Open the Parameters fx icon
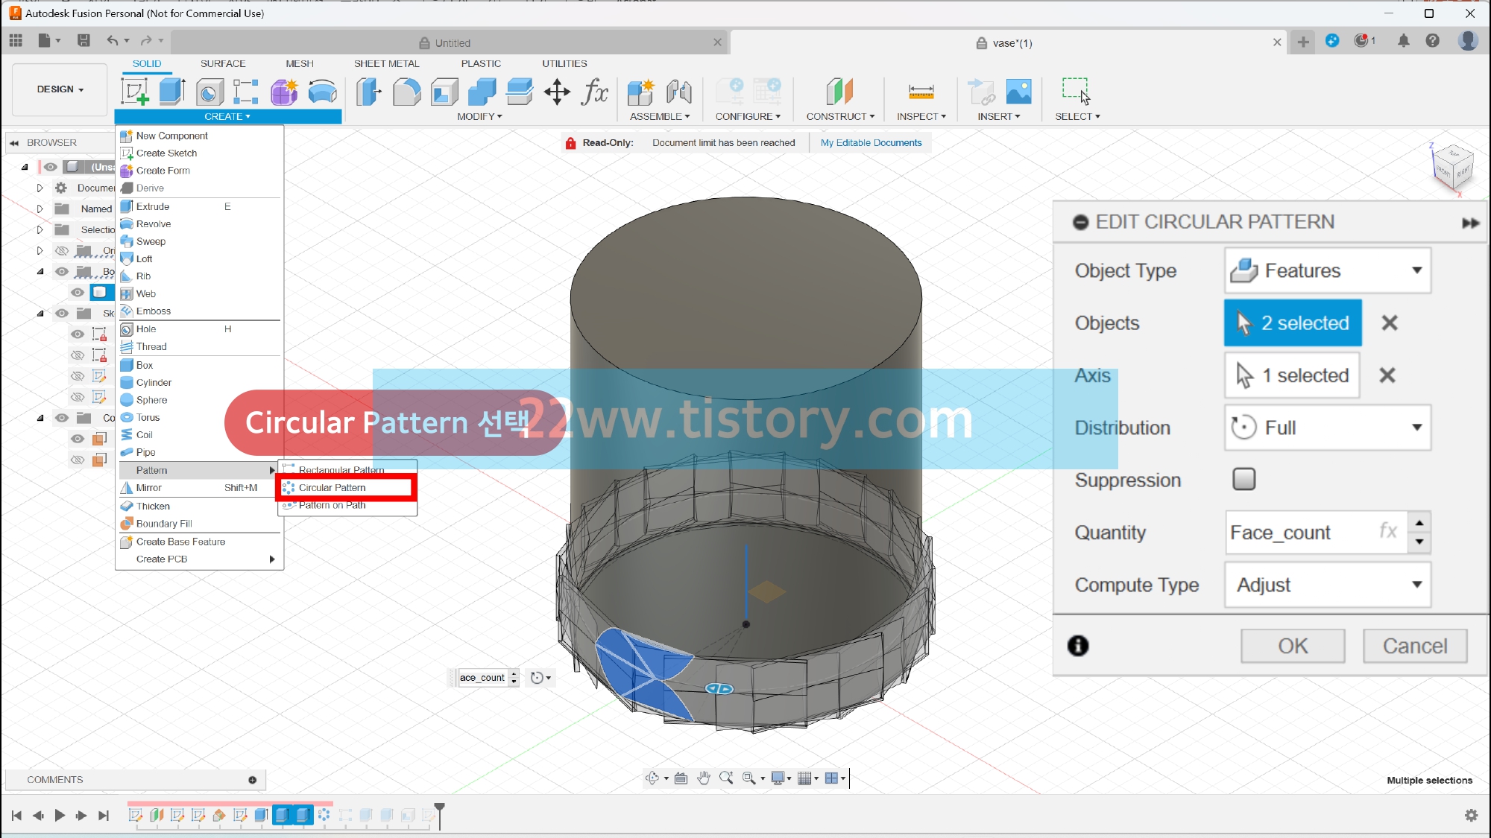The width and height of the screenshot is (1491, 838). pyautogui.click(x=595, y=92)
